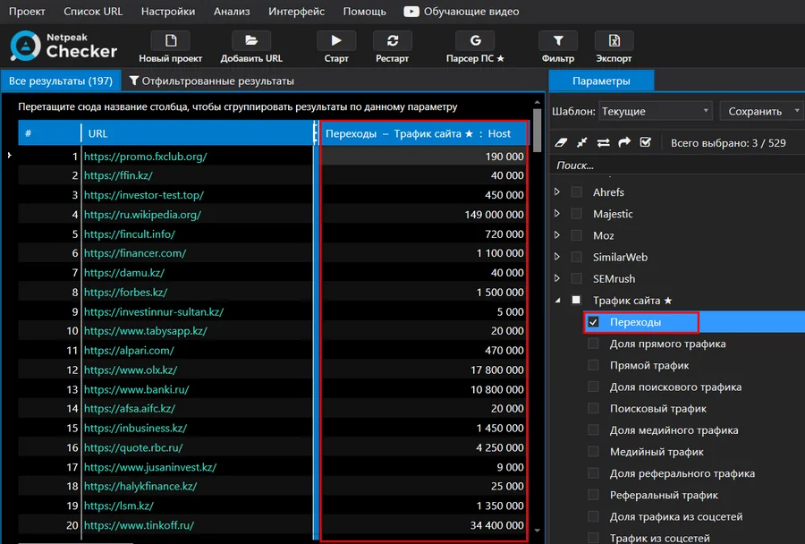The width and height of the screenshot is (805, 544).
Task: Open the https://www.tinkoff.ru/ link
Action: pyautogui.click(x=139, y=525)
